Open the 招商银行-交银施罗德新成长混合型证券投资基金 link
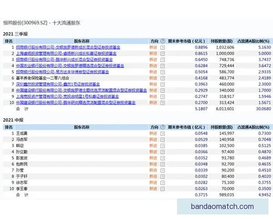Screen dimensions: 273x219 point(68,47)
